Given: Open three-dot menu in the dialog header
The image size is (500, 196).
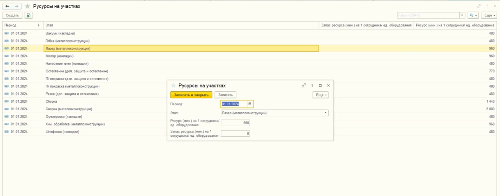Looking at the screenshot, I should pyautogui.click(x=312, y=85).
